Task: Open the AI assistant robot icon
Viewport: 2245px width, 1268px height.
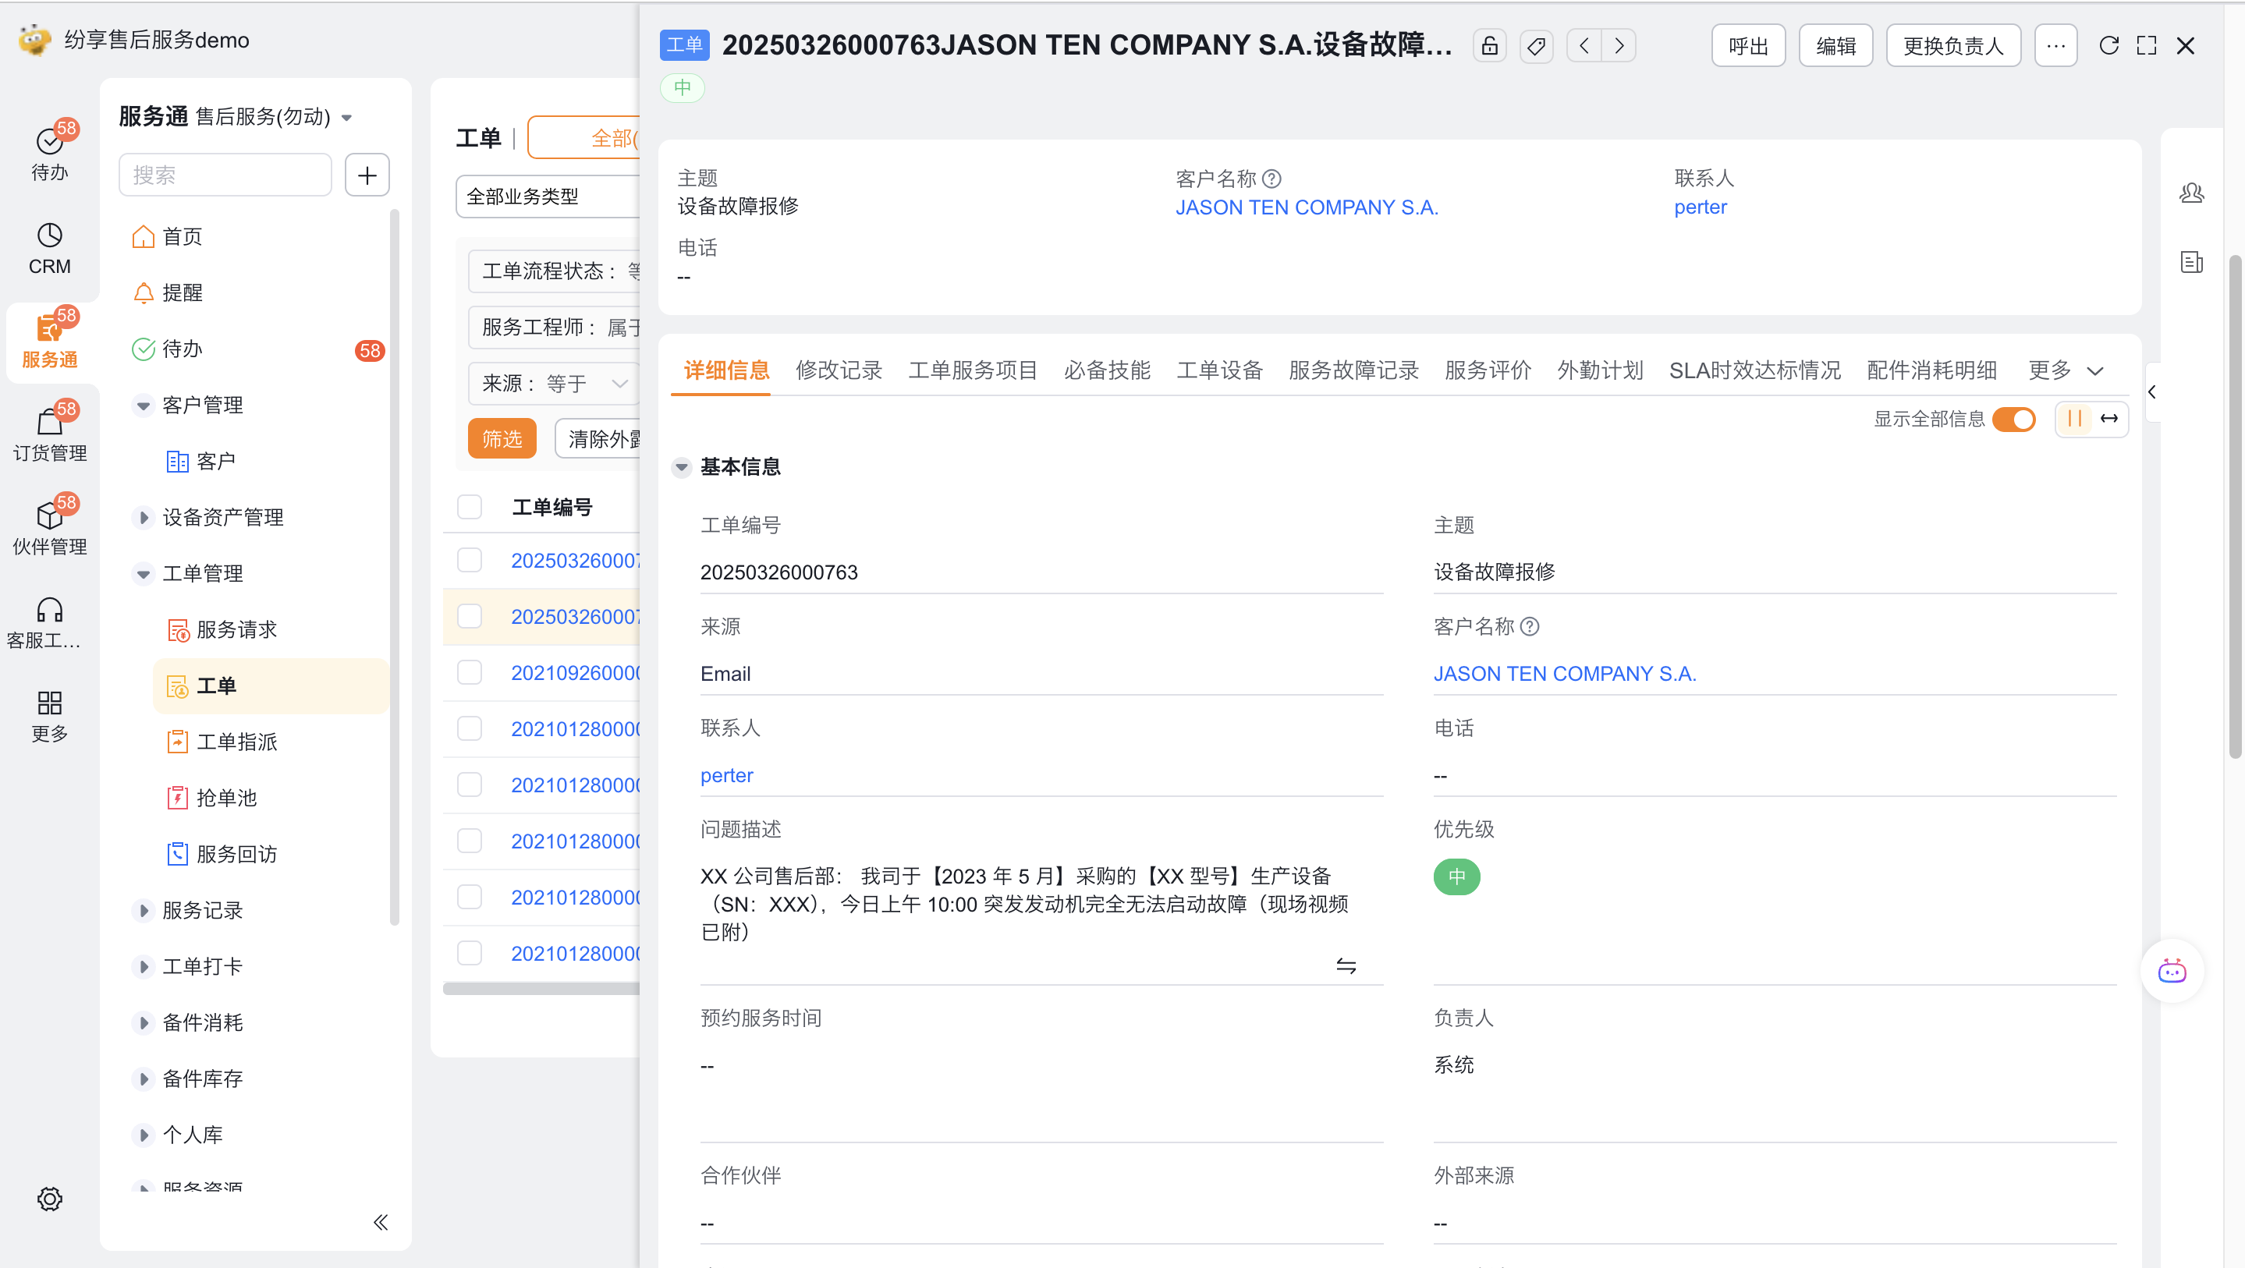Action: coord(2171,971)
